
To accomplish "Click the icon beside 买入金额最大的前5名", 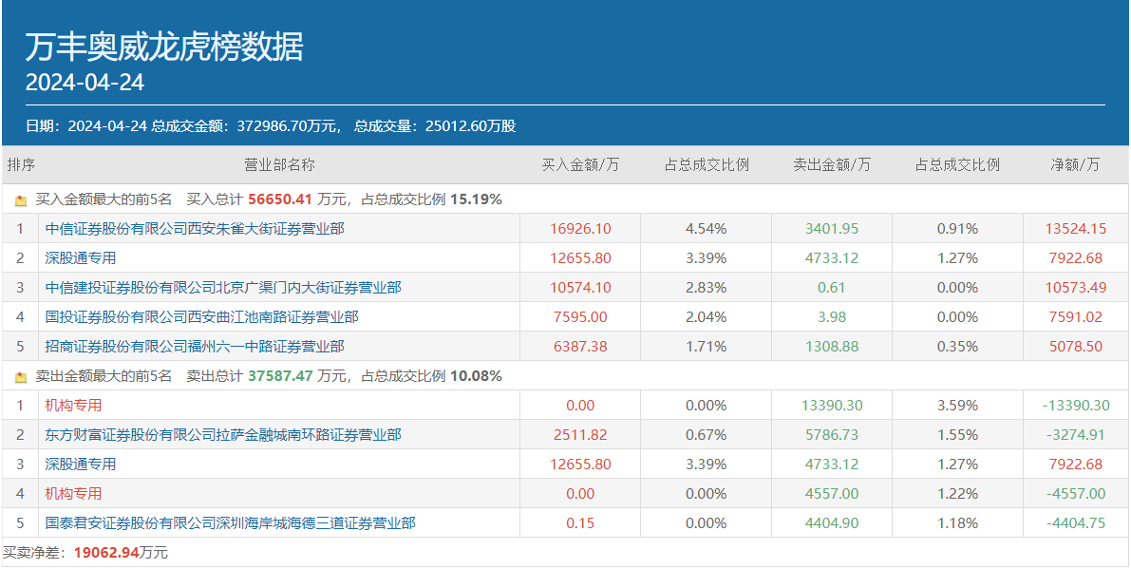I will tap(21, 200).
